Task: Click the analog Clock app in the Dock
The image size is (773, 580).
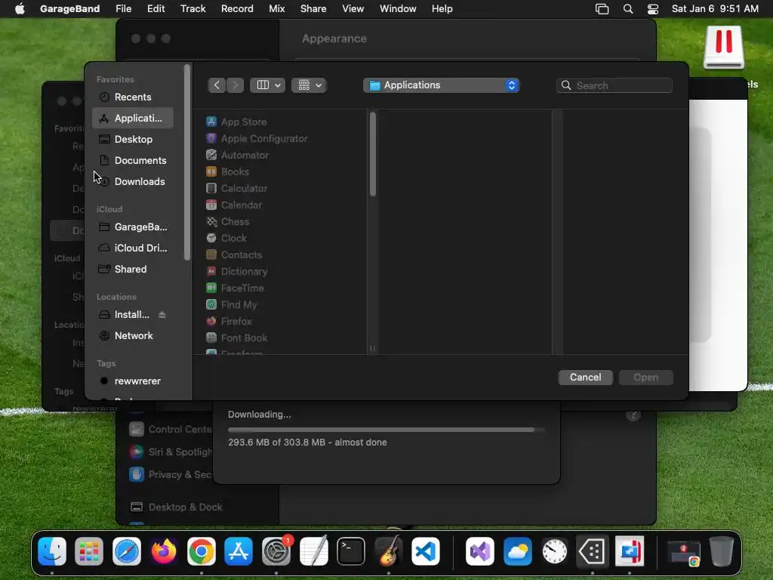Action: [x=555, y=551]
